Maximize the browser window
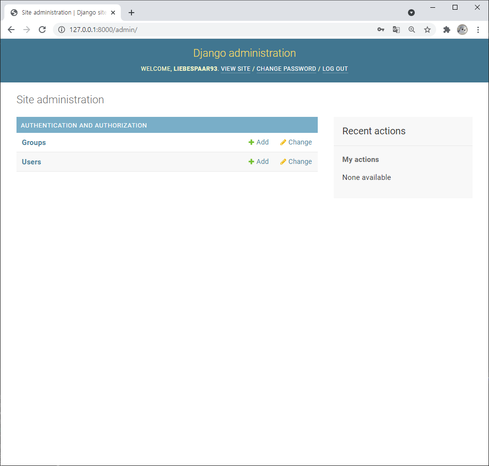 click(455, 7)
